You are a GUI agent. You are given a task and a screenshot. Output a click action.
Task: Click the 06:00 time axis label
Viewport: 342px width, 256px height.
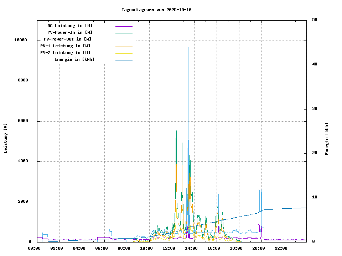(x=102, y=248)
